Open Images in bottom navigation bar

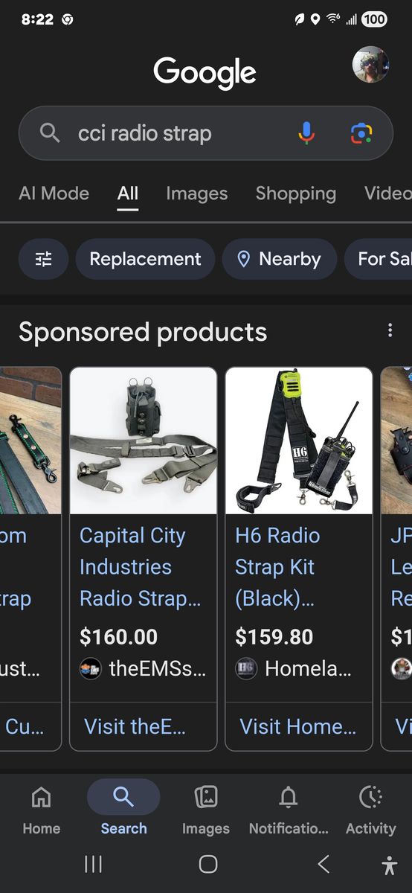coord(206,810)
